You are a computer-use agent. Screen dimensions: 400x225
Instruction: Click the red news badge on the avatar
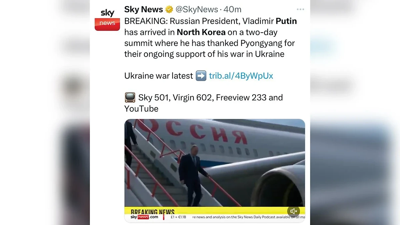point(107,24)
